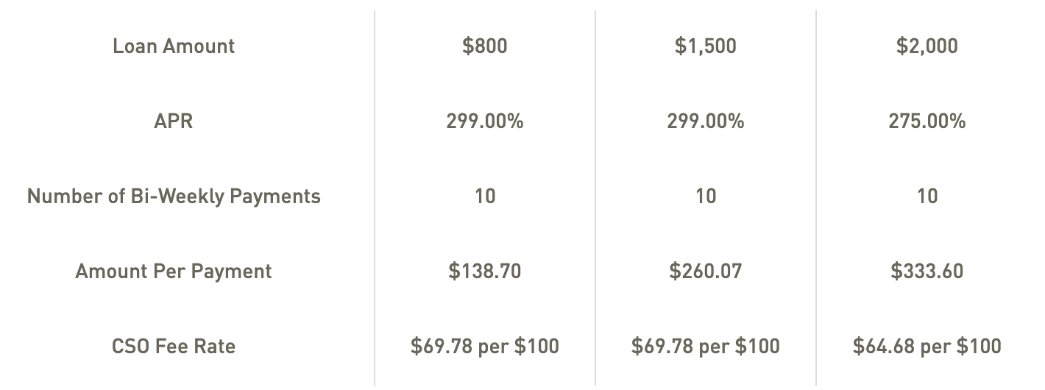Click the Number of Bi-Weekly Payments label
The image size is (1045, 390).
pyautogui.click(x=174, y=196)
